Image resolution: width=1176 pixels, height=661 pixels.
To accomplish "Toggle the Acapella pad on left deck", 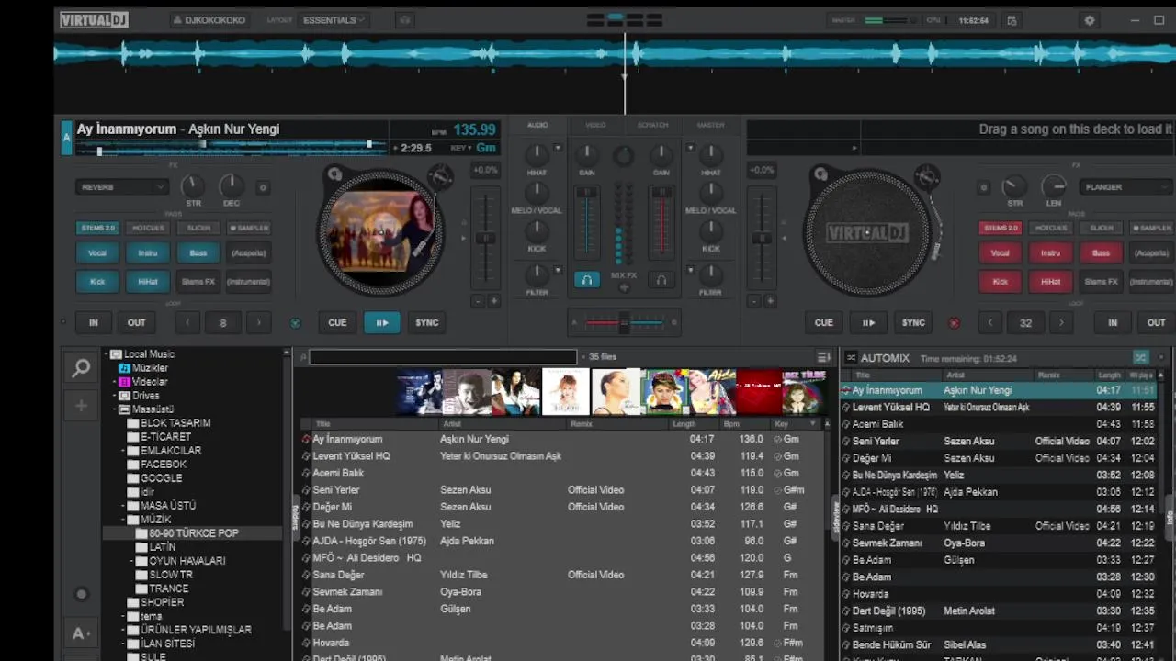I will point(248,253).
